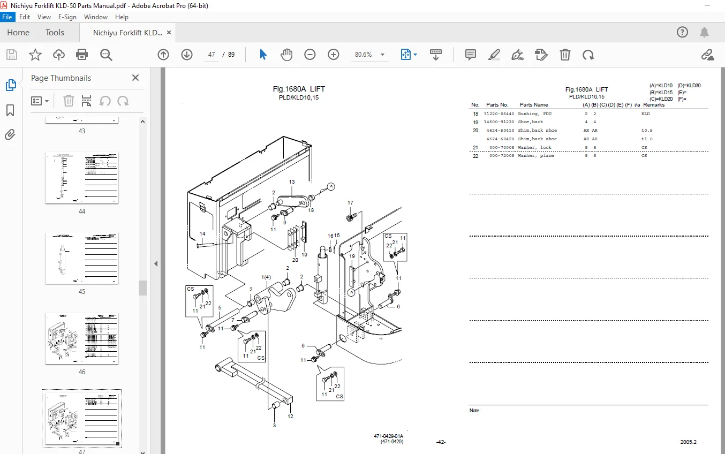Select the Nichiyu Forklift document tab
Screen dimensions: 725x454
pos(127,33)
